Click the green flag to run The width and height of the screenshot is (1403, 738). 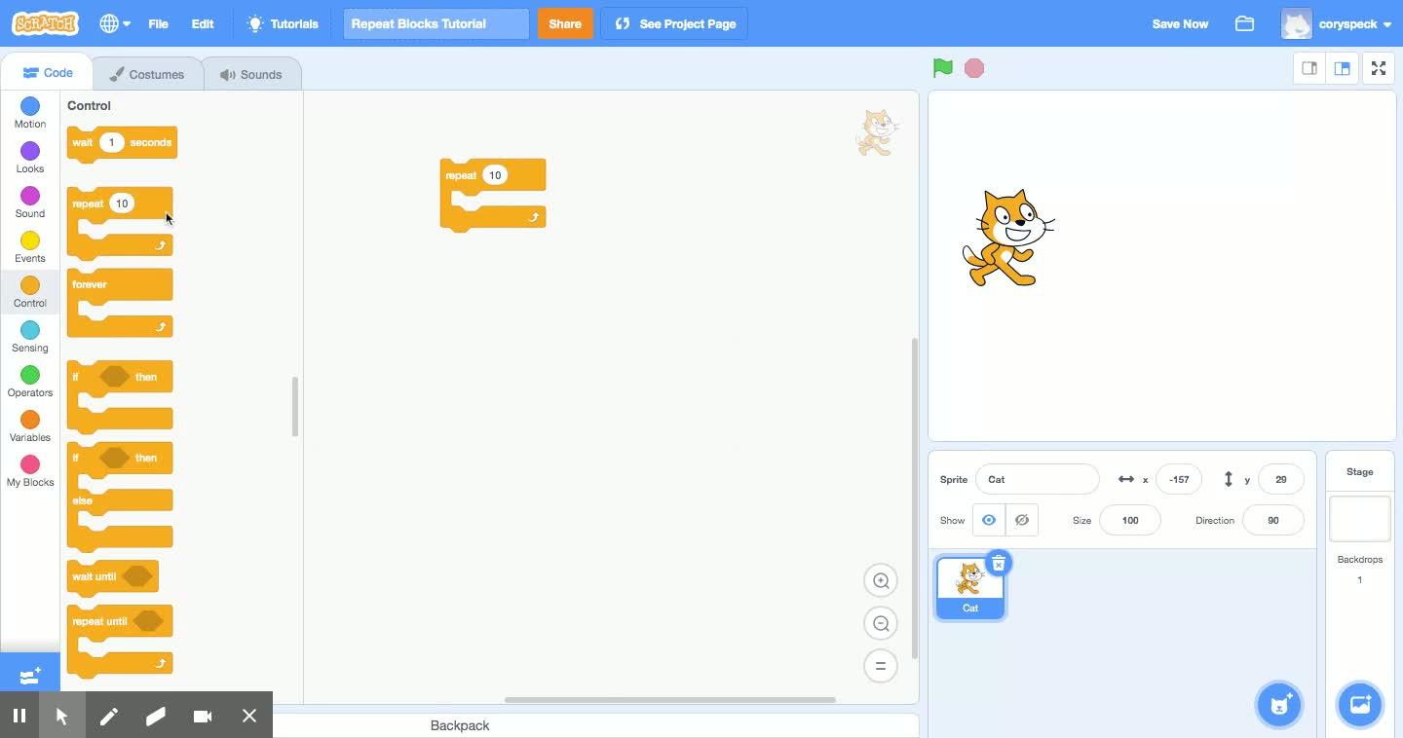click(942, 68)
